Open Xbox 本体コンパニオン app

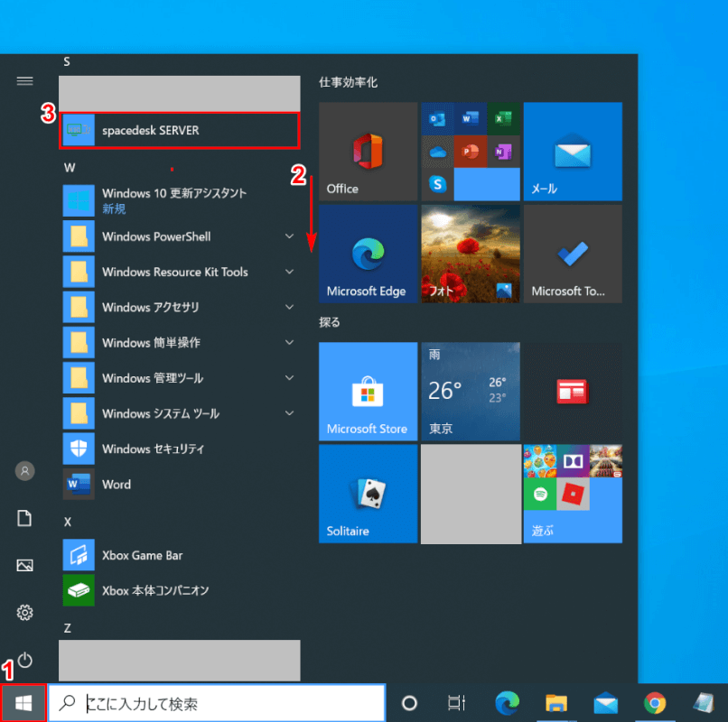pos(179,590)
